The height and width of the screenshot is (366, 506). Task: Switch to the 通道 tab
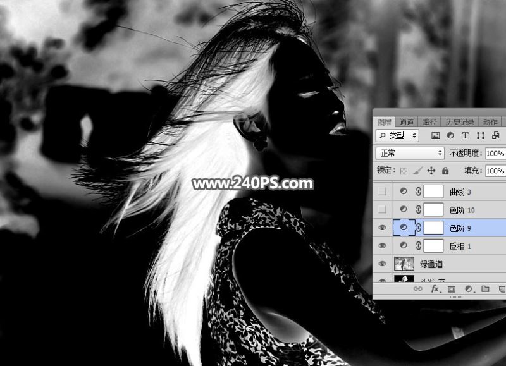[406, 122]
